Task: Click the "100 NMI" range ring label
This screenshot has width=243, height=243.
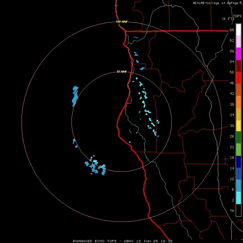Action: click(x=122, y=22)
